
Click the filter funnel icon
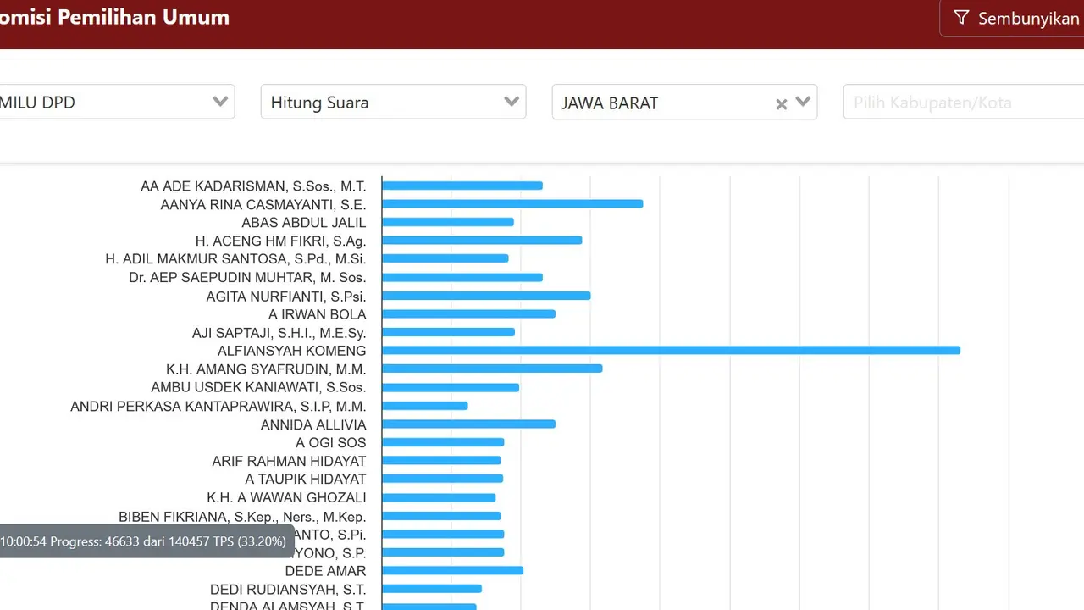[x=960, y=18]
